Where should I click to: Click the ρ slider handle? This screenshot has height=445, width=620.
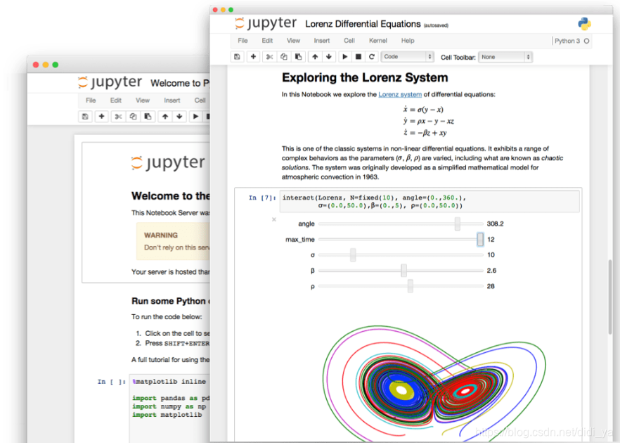411,286
